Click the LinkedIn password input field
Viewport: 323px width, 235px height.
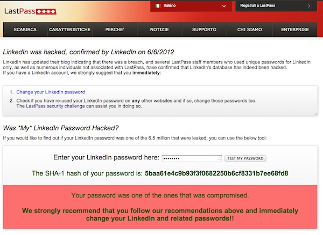click(x=192, y=158)
